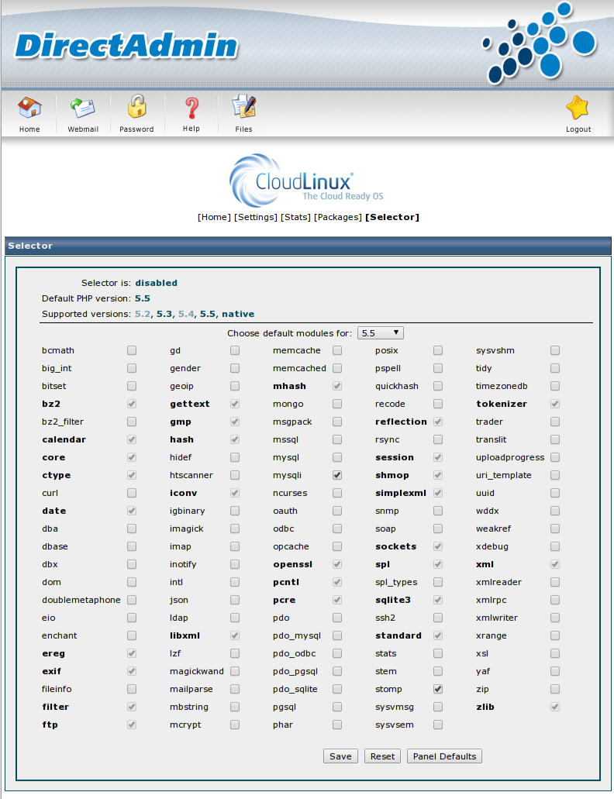Click the simplexml module label

coord(401,493)
